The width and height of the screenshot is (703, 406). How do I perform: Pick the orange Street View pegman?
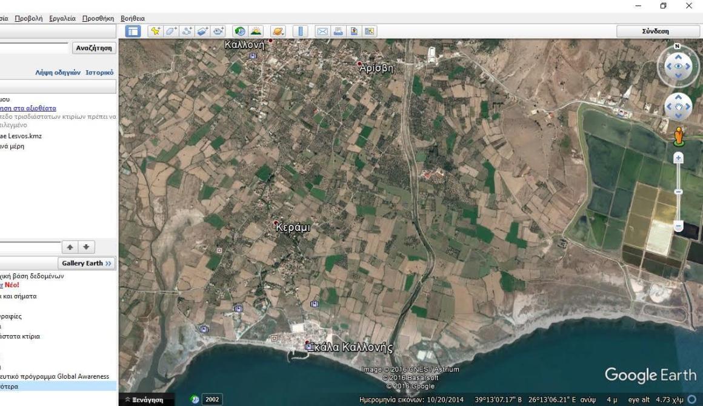[679, 136]
